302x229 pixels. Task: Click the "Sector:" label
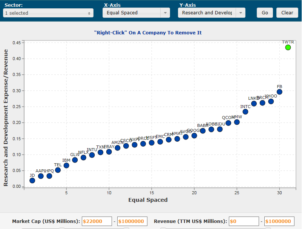[14, 5]
